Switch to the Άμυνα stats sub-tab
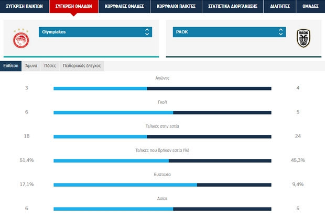 (31, 66)
